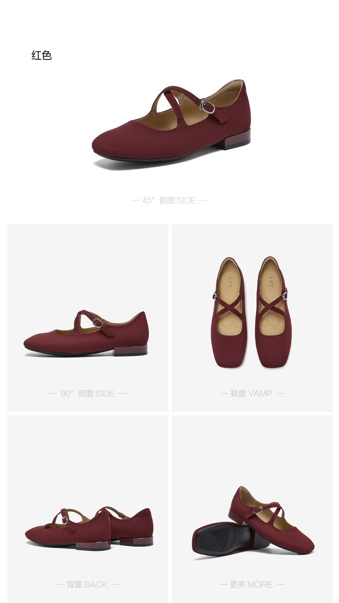Click the 45° 侧面 SIDE caption
Image resolution: width=339 pixels, height=603 pixels.
click(169, 200)
